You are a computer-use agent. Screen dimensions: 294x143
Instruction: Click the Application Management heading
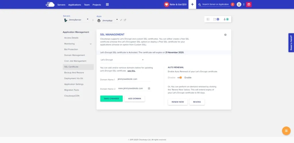point(76,32)
